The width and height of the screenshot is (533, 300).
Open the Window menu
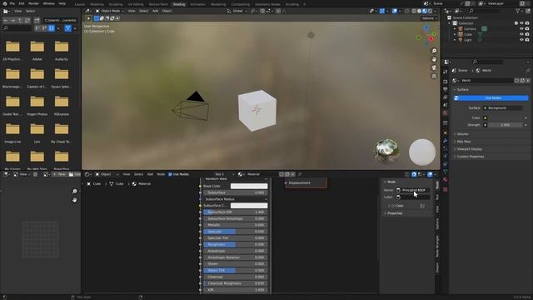(x=48, y=3)
